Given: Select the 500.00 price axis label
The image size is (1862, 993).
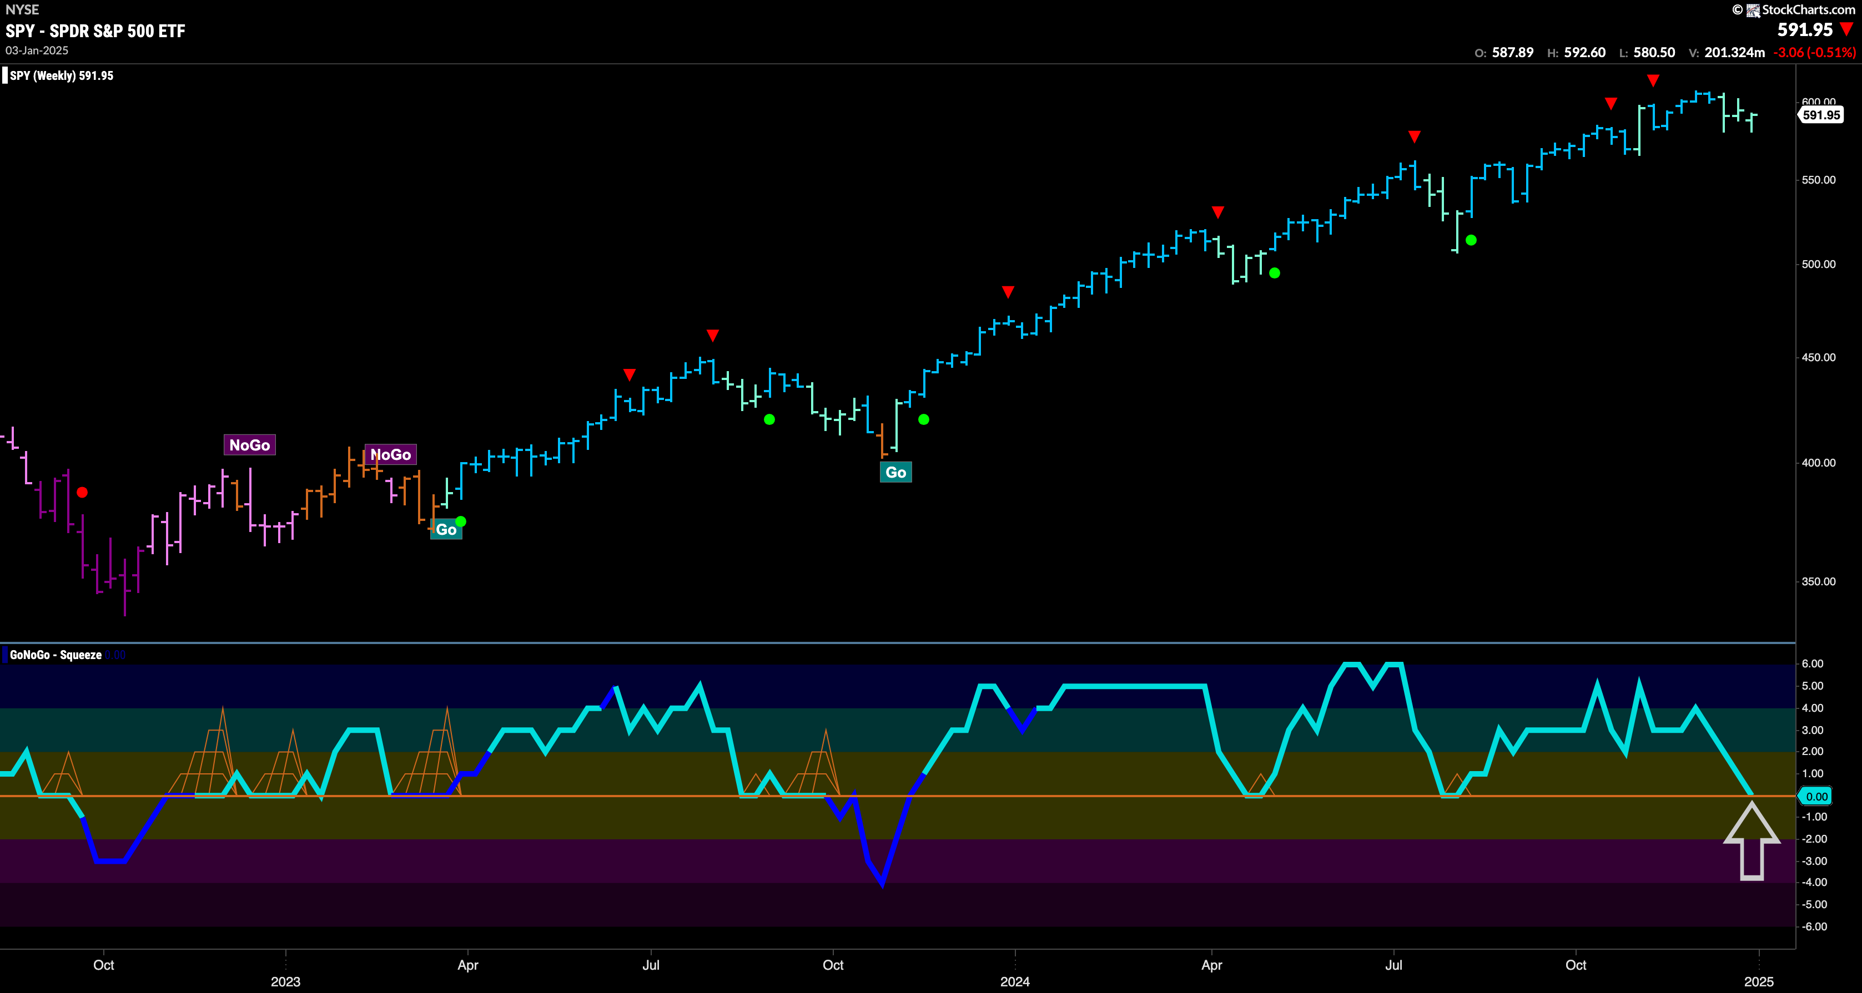Looking at the screenshot, I should pos(1819,264).
